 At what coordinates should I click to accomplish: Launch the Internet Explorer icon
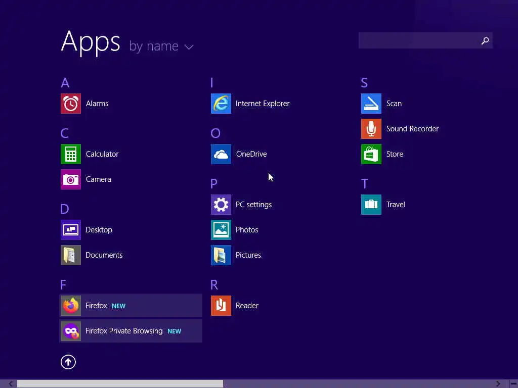[221, 104]
